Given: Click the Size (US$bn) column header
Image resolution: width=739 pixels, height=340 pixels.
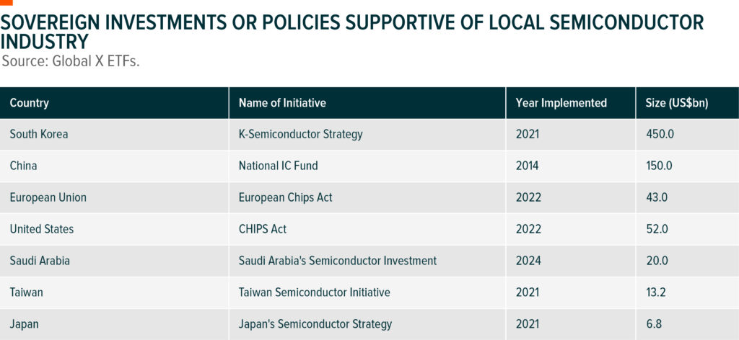Looking at the screenshot, I should (676, 103).
